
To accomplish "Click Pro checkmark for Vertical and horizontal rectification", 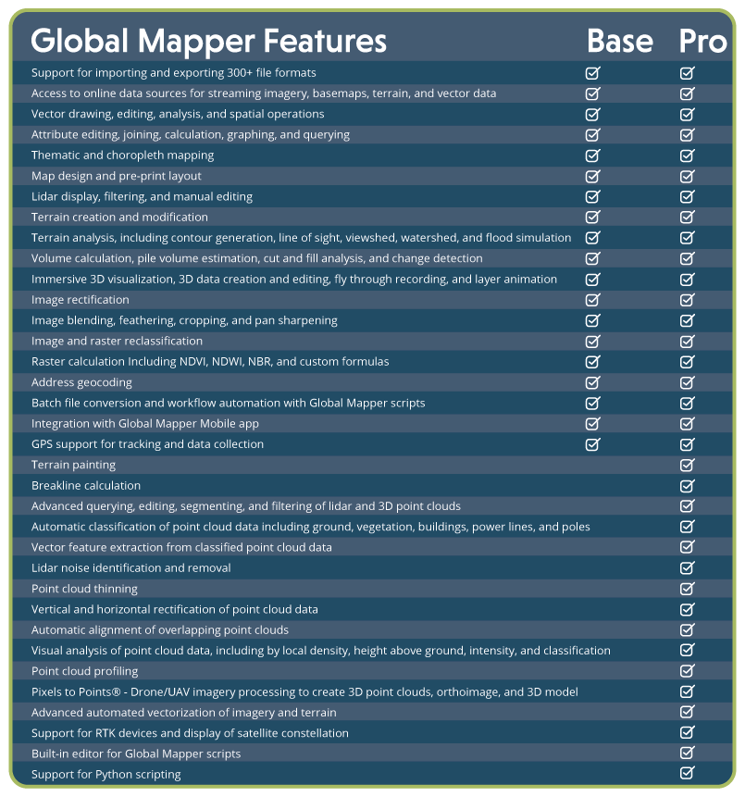I will pos(687,609).
